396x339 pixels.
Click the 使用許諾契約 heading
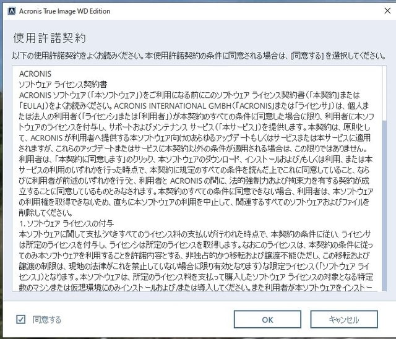coord(49,38)
